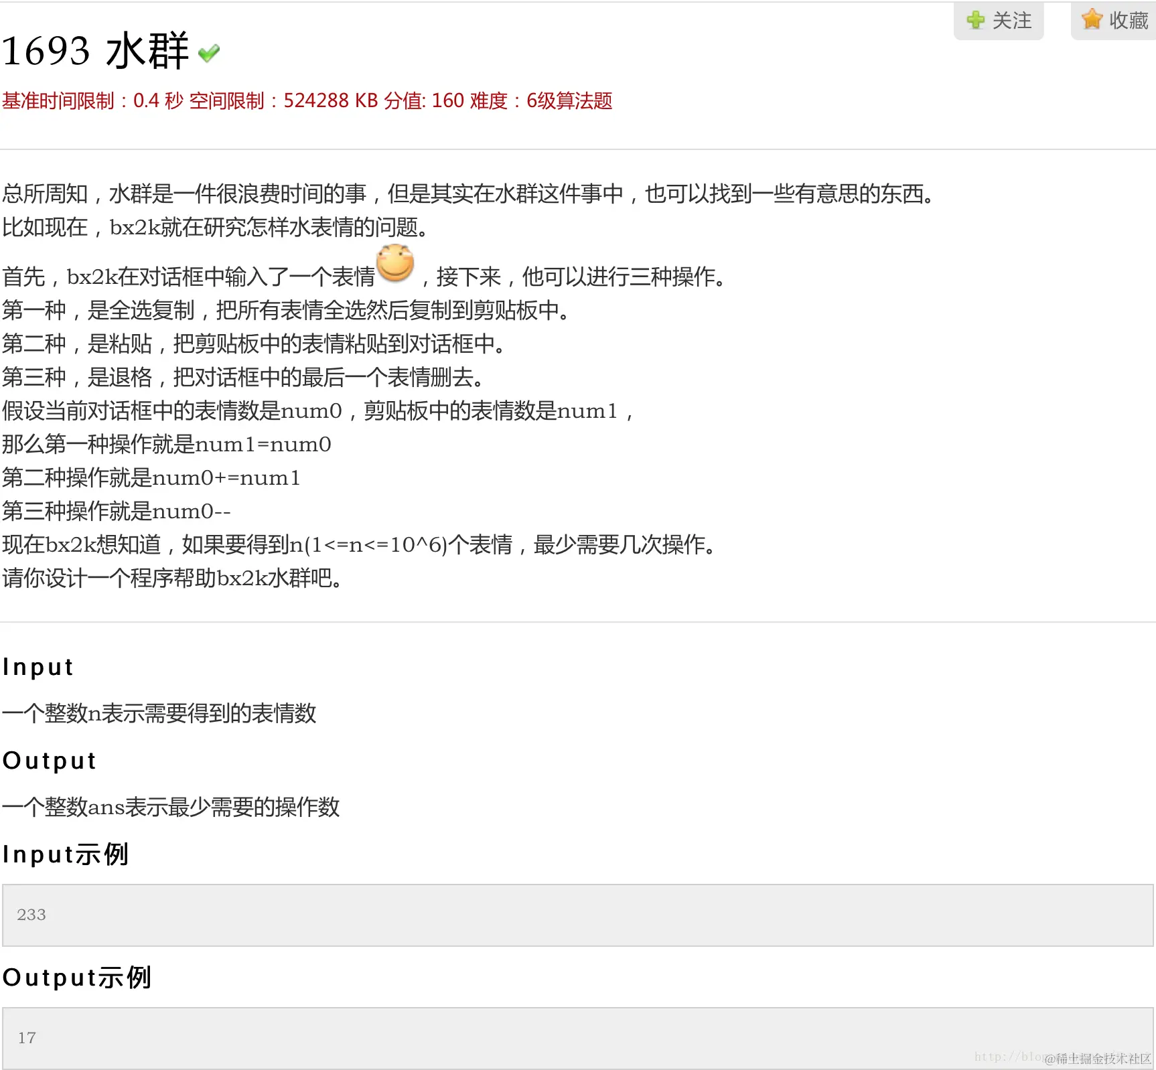The width and height of the screenshot is (1156, 1070).
Task: Click the sample input box containing 233
Action: pyautogui.click(x=577, y=915)
